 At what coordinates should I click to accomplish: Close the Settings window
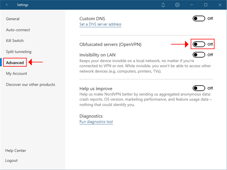pyautogui.click(x=220, y=5)
